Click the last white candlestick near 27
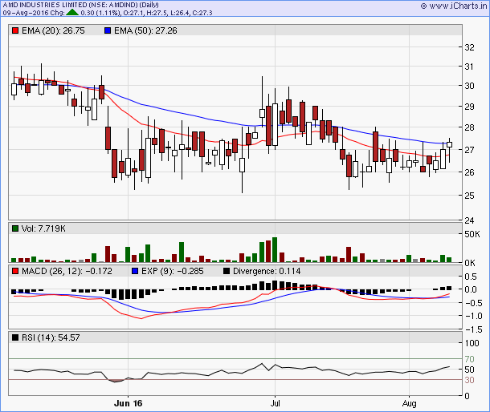 coord(449,144)
